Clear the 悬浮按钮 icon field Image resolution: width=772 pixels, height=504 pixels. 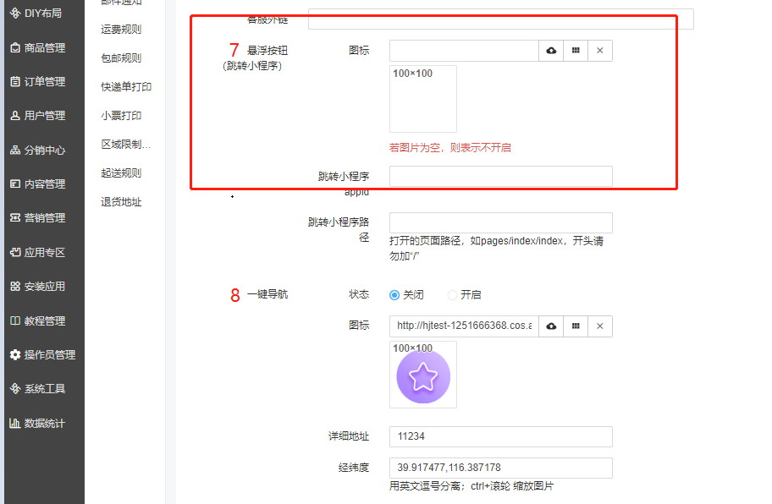click(x=599, y=51)
